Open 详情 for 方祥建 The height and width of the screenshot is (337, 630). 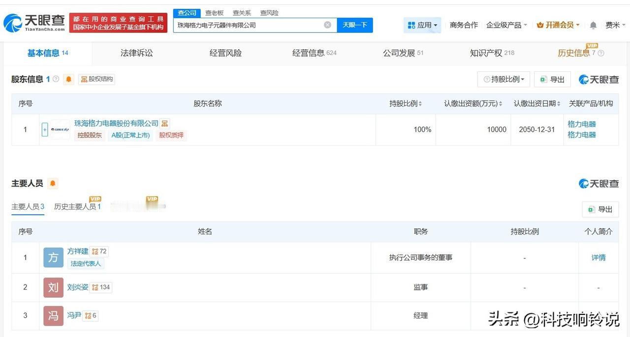(x=598, y=257)
